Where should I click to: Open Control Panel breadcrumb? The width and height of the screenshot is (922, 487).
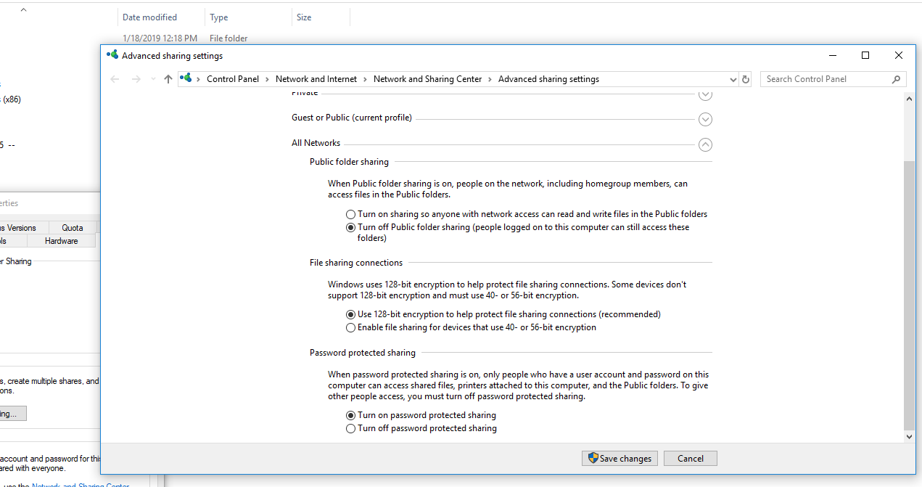pyautogui.click(x=233, y=79)
